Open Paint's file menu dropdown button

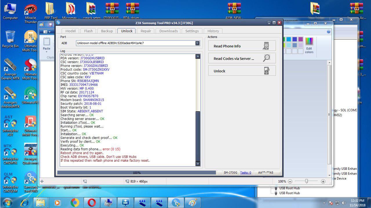(x=47, y=32)
